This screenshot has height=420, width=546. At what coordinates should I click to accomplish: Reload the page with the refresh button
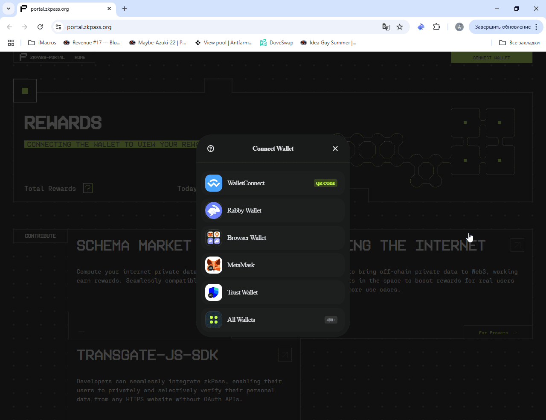[x=40, y=27]
